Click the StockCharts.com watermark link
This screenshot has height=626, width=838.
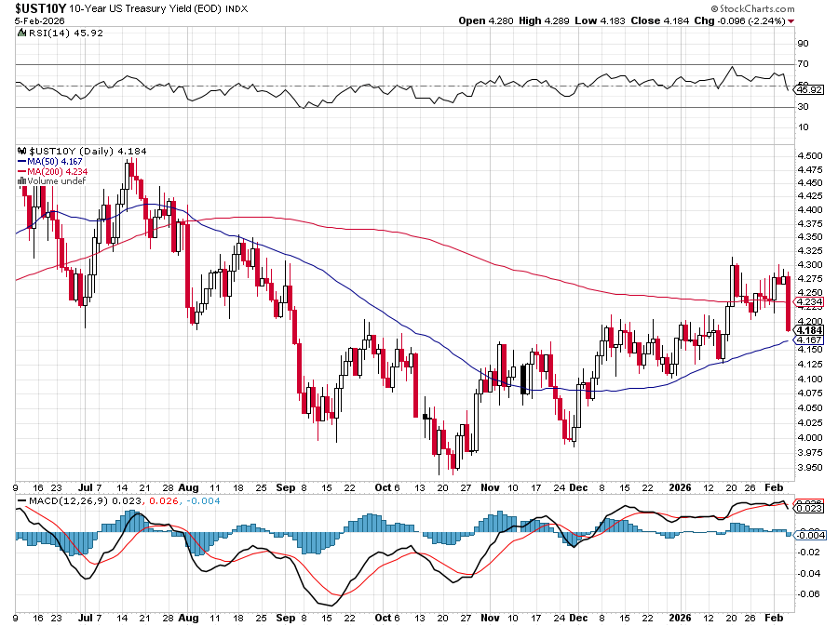click(759, 7)
